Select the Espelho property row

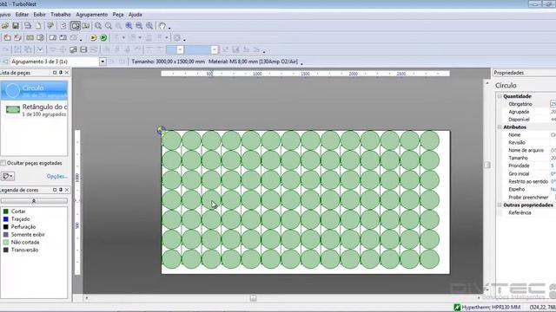point(526,189)
